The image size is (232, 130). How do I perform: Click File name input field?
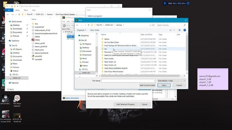click(x=128, y=81)
